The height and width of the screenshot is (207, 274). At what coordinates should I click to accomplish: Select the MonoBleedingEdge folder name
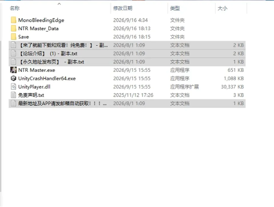pos(41,20)
